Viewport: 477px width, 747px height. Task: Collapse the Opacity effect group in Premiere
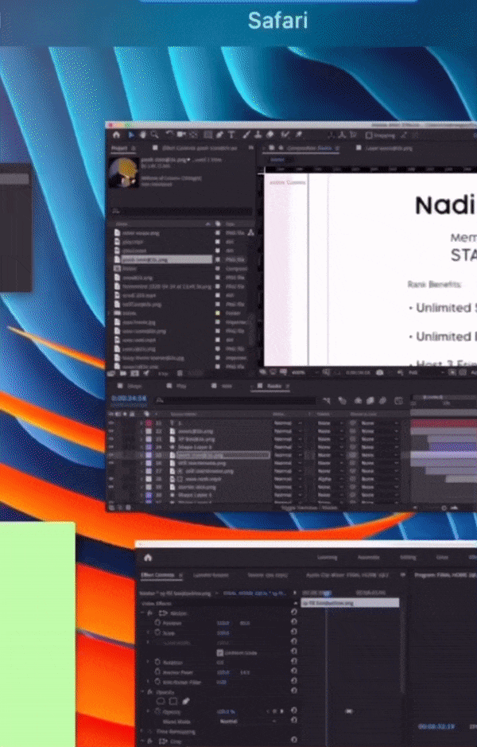click(x=143, y=691)
